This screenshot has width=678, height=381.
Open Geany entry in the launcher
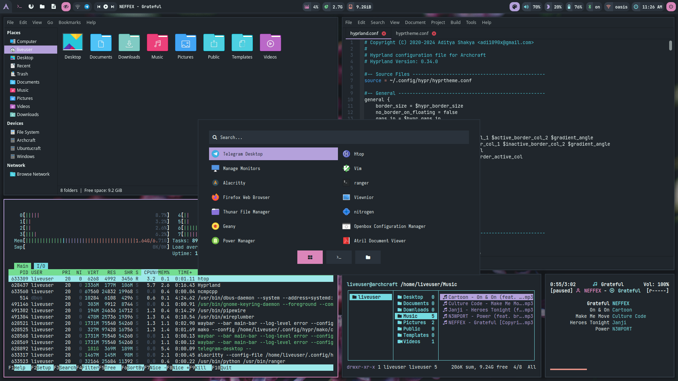click(x=229, y=226)
